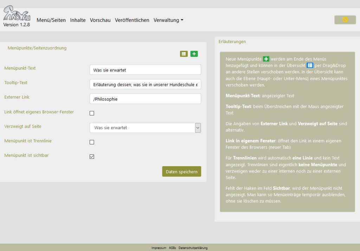Expand the Verwaltung dropdown menu
This screenshot has height=251, width=360.
point(168,20)
